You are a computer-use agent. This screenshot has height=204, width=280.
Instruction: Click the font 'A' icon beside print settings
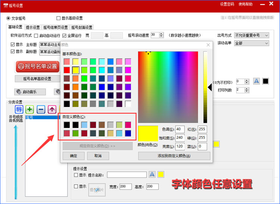[256, 81]
